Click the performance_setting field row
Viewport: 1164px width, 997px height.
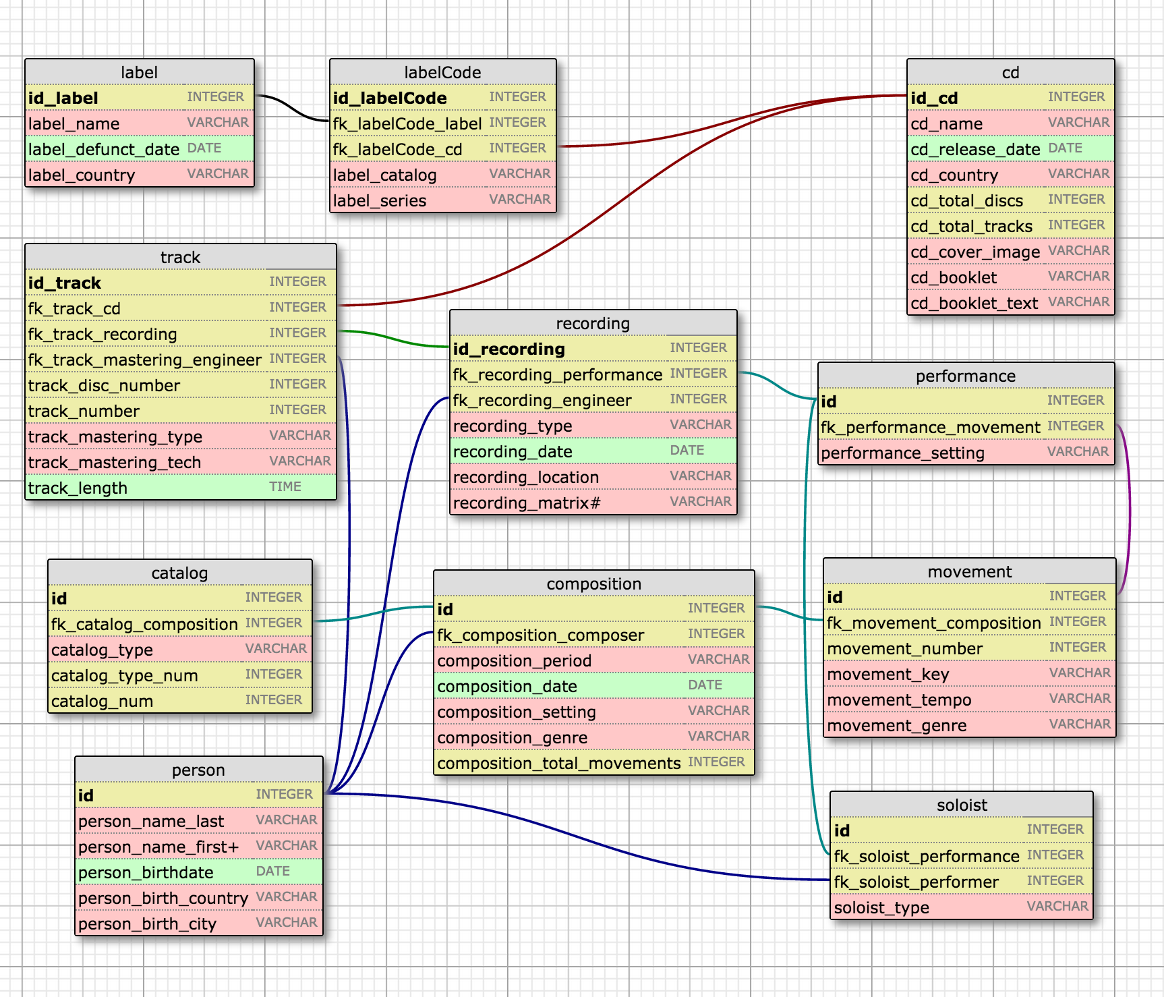tap(966, 453)
